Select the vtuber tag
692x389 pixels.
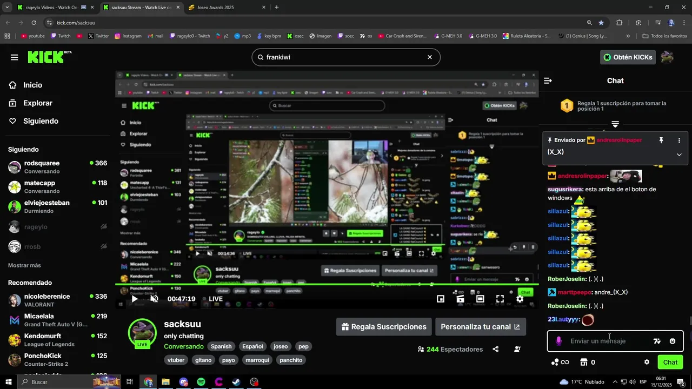tap(176, 360)
